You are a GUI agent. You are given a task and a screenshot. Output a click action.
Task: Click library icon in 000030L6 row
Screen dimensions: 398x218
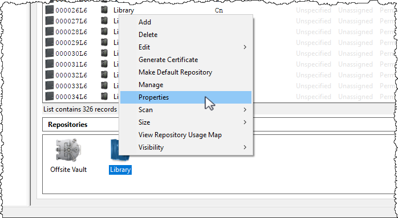coord(104,54)
